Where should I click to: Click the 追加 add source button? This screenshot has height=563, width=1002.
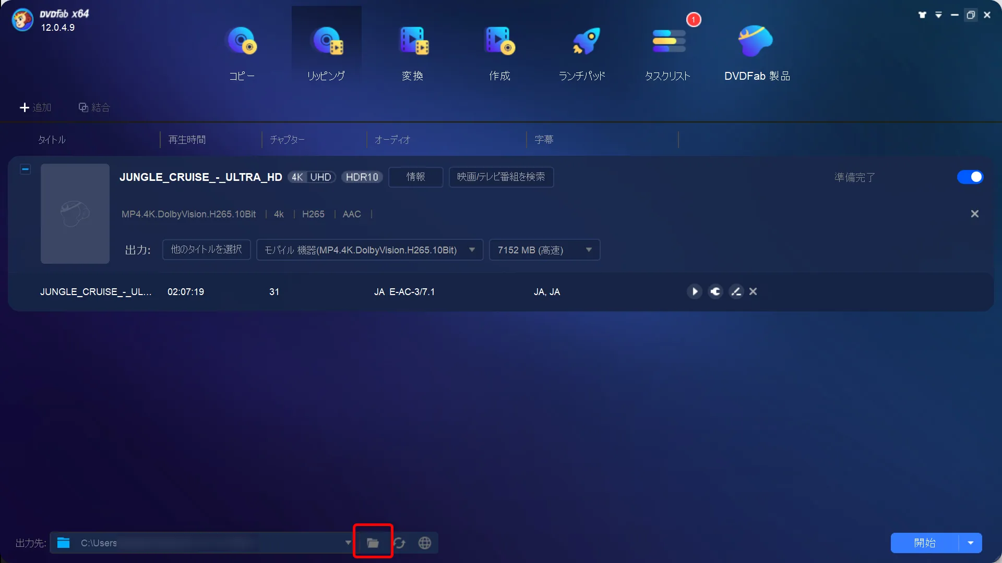click(35, 107)
